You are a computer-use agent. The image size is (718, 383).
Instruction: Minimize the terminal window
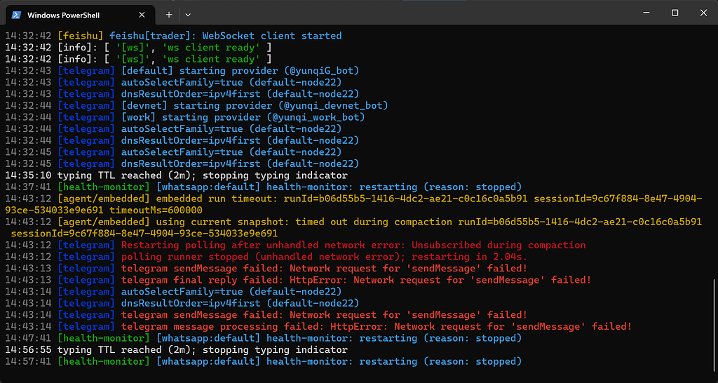coord(646,13)
